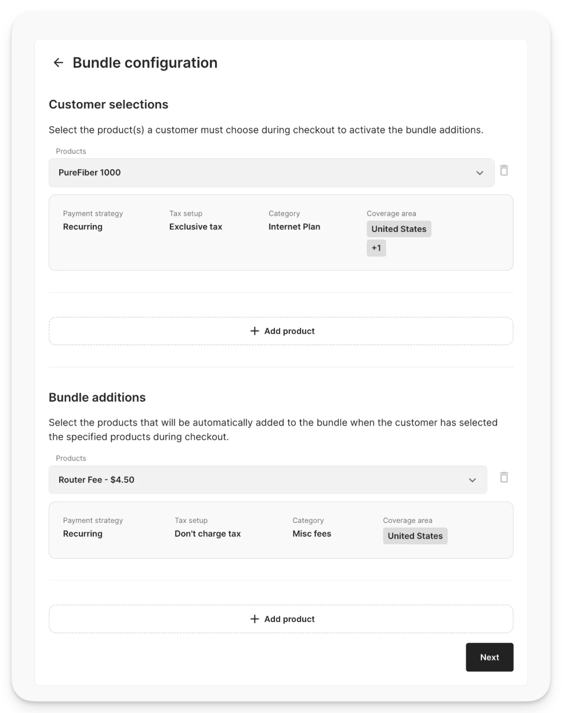Add product to Bundle additions
The width and height of the screenshot is (562, 713).
(281, 619)
